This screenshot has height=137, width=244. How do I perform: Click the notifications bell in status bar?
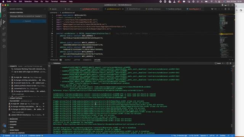(232, 135)
